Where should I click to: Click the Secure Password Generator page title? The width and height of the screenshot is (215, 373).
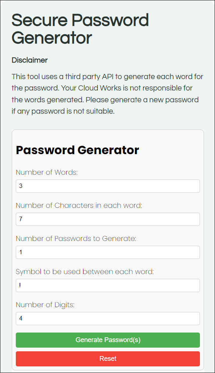tap(80, 29)
